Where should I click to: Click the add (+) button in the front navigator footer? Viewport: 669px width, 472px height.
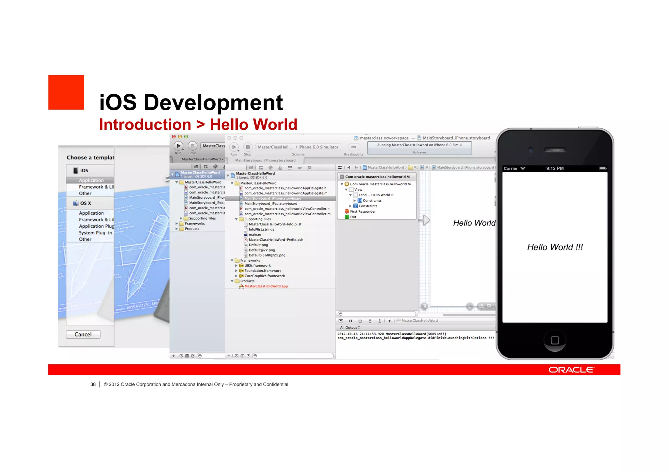click(x=229, y=356)
